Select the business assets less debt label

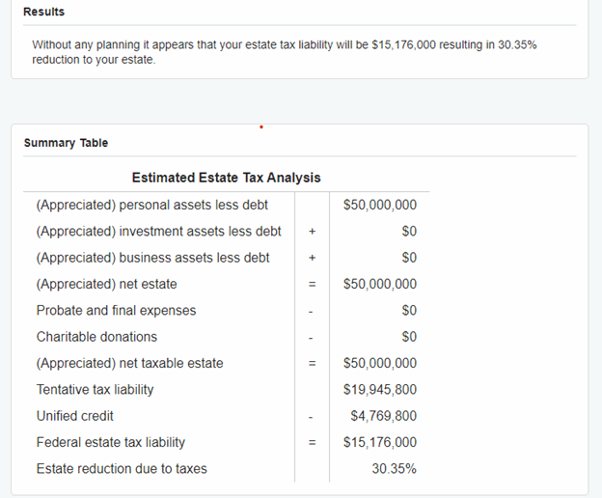point(152,258)
